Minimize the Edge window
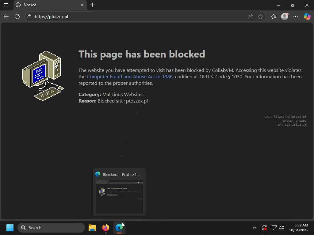This screenshot has width=314, height=235. (x=278, y=5)
